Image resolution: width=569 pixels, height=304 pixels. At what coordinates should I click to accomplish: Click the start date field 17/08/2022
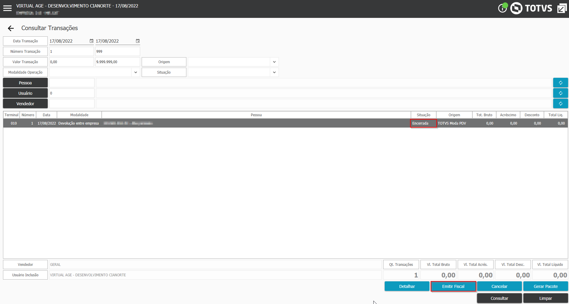click(x=69, y=41)
